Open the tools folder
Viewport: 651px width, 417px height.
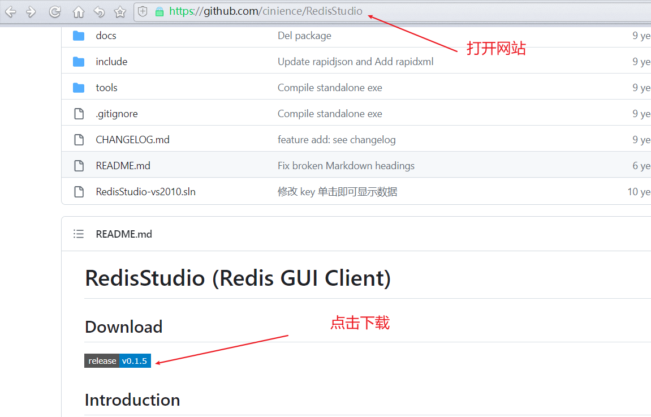pyautogui.click(x=106, y=88)
